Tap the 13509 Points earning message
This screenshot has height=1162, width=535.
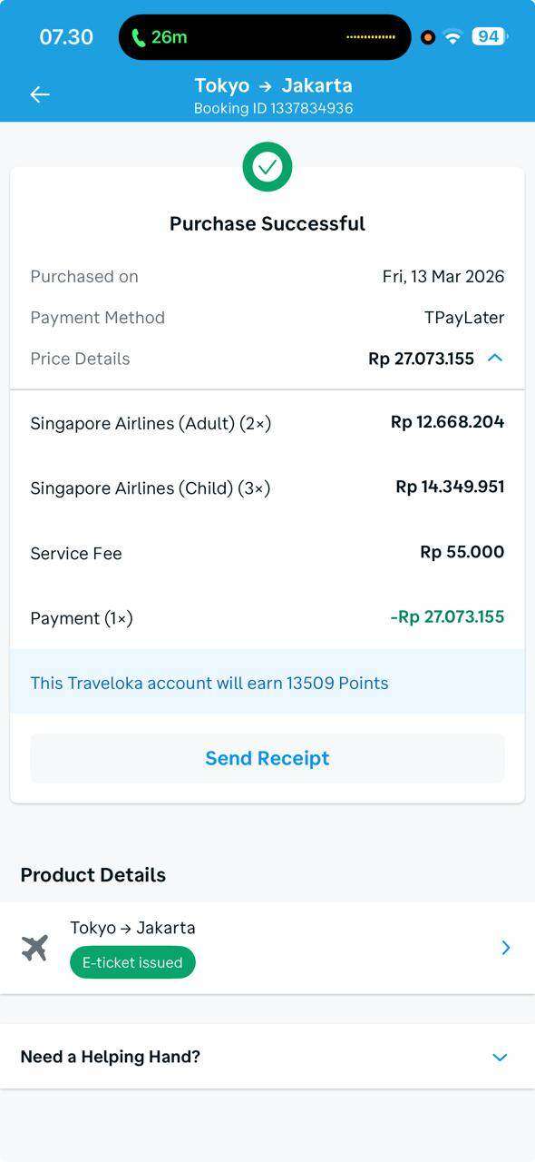point(208,683)
